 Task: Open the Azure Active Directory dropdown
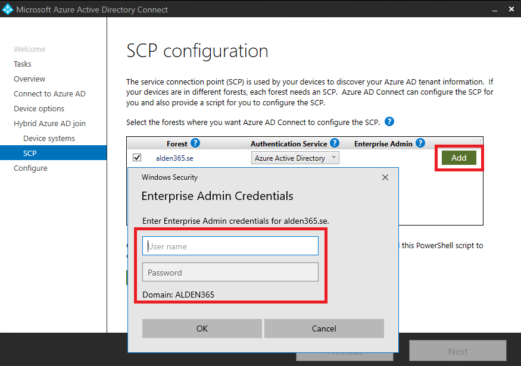[x=295, y=158]
